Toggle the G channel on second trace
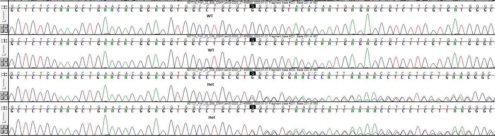This screenshot has height=136, width=495. [x=2, y=64]
